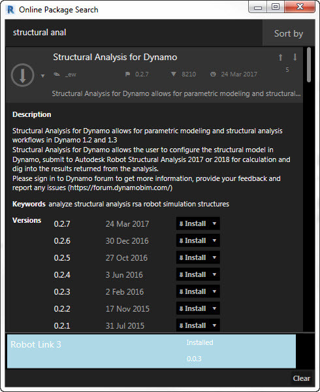Click the author icon next to _ew
320x392 pixels.
pos(57,74)
